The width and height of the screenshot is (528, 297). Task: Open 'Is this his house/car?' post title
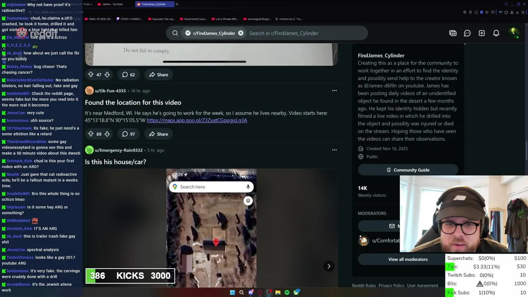point(115,162)
